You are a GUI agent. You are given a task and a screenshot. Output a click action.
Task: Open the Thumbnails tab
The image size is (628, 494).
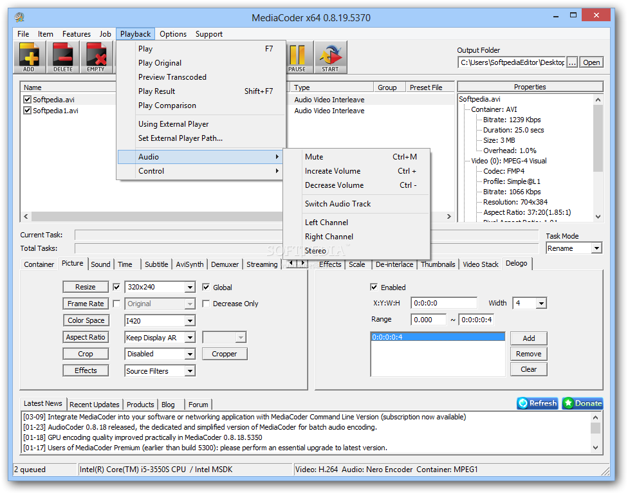point(438,264)
